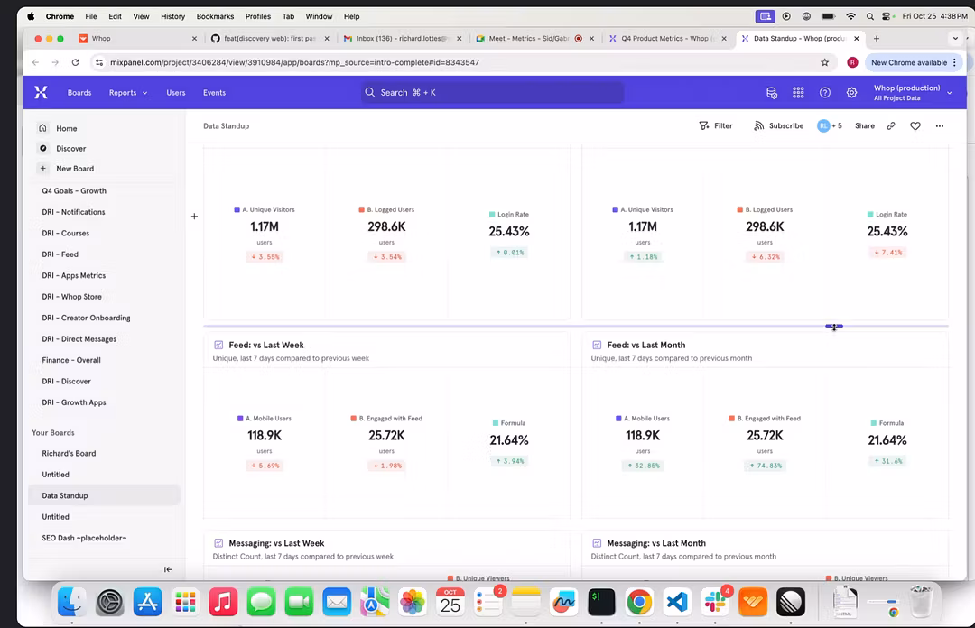Screen dimensions: 975x628
Task: Click the Subscribe button
Action: tap(778, 126)
